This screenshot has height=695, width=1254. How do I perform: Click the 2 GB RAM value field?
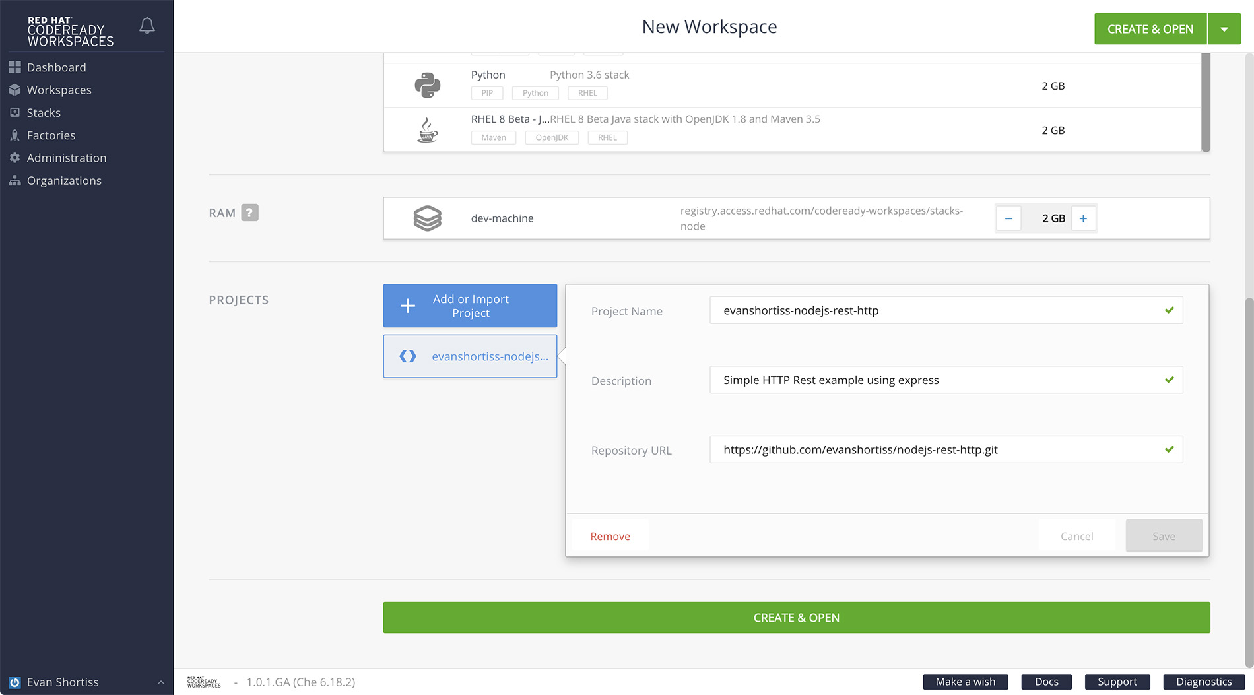(x=1053, y=218)
